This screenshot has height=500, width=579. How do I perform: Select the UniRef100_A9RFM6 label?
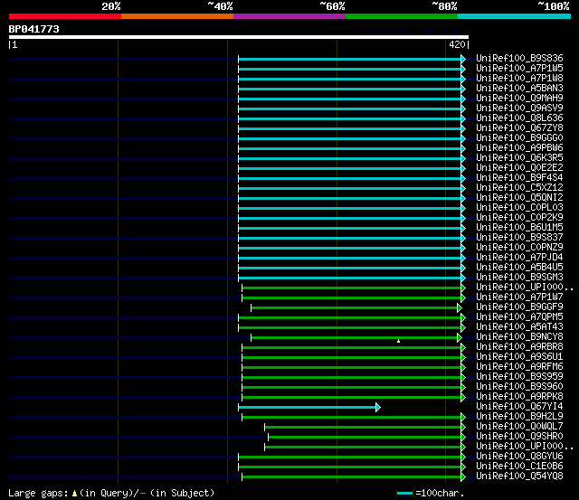[519, 367]
